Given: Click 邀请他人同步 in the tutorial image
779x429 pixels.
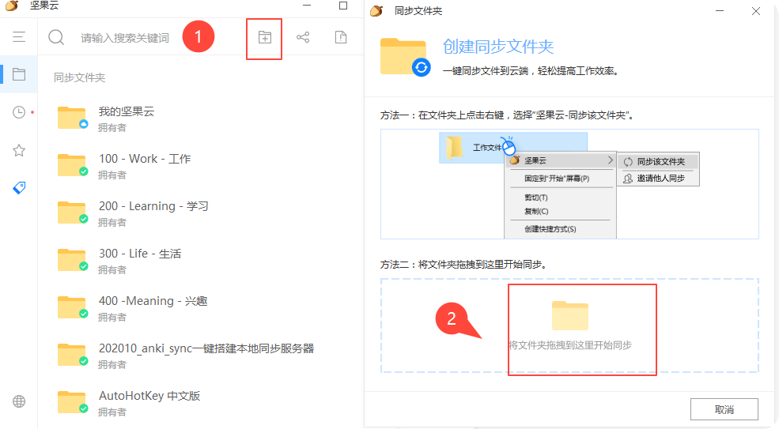Looking at the screenshot, I should (x=658, y=179).
